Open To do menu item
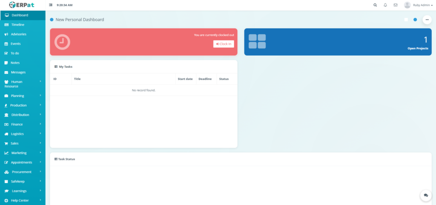The width and height of the screenshot is (436, 205). 23,53
